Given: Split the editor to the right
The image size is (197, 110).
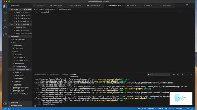Looking at the screenshot, I should 187,5.
